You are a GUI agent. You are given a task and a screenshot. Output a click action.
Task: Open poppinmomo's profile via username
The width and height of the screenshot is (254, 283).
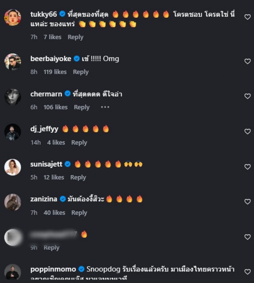click(54, 269)
